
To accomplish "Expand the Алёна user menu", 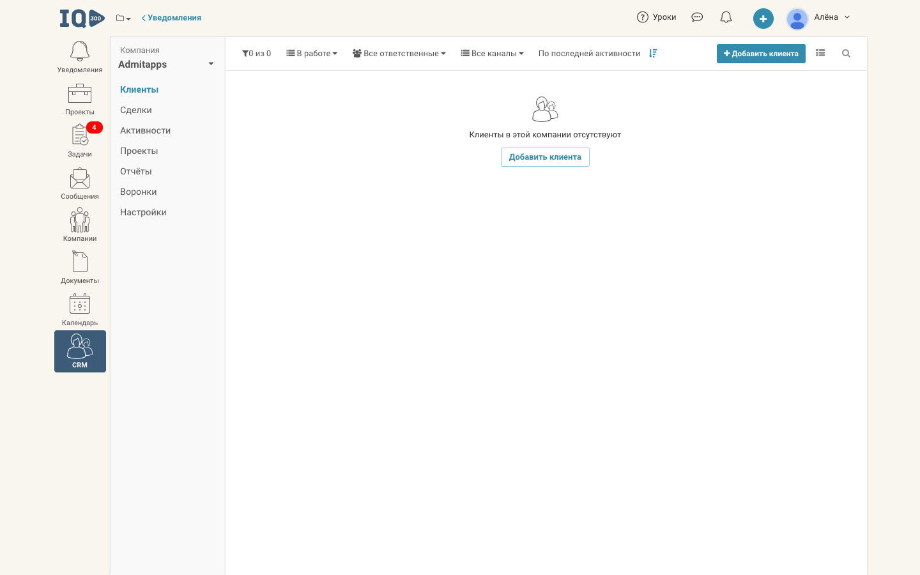I will pos(832,17).
